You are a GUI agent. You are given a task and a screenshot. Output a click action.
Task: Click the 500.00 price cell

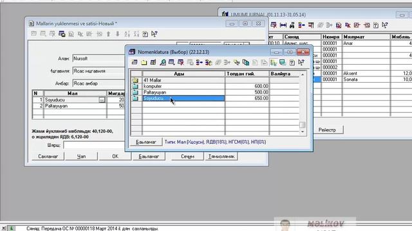coord(247,92)
